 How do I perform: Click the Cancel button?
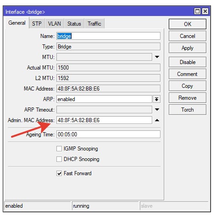coord(188,36)
